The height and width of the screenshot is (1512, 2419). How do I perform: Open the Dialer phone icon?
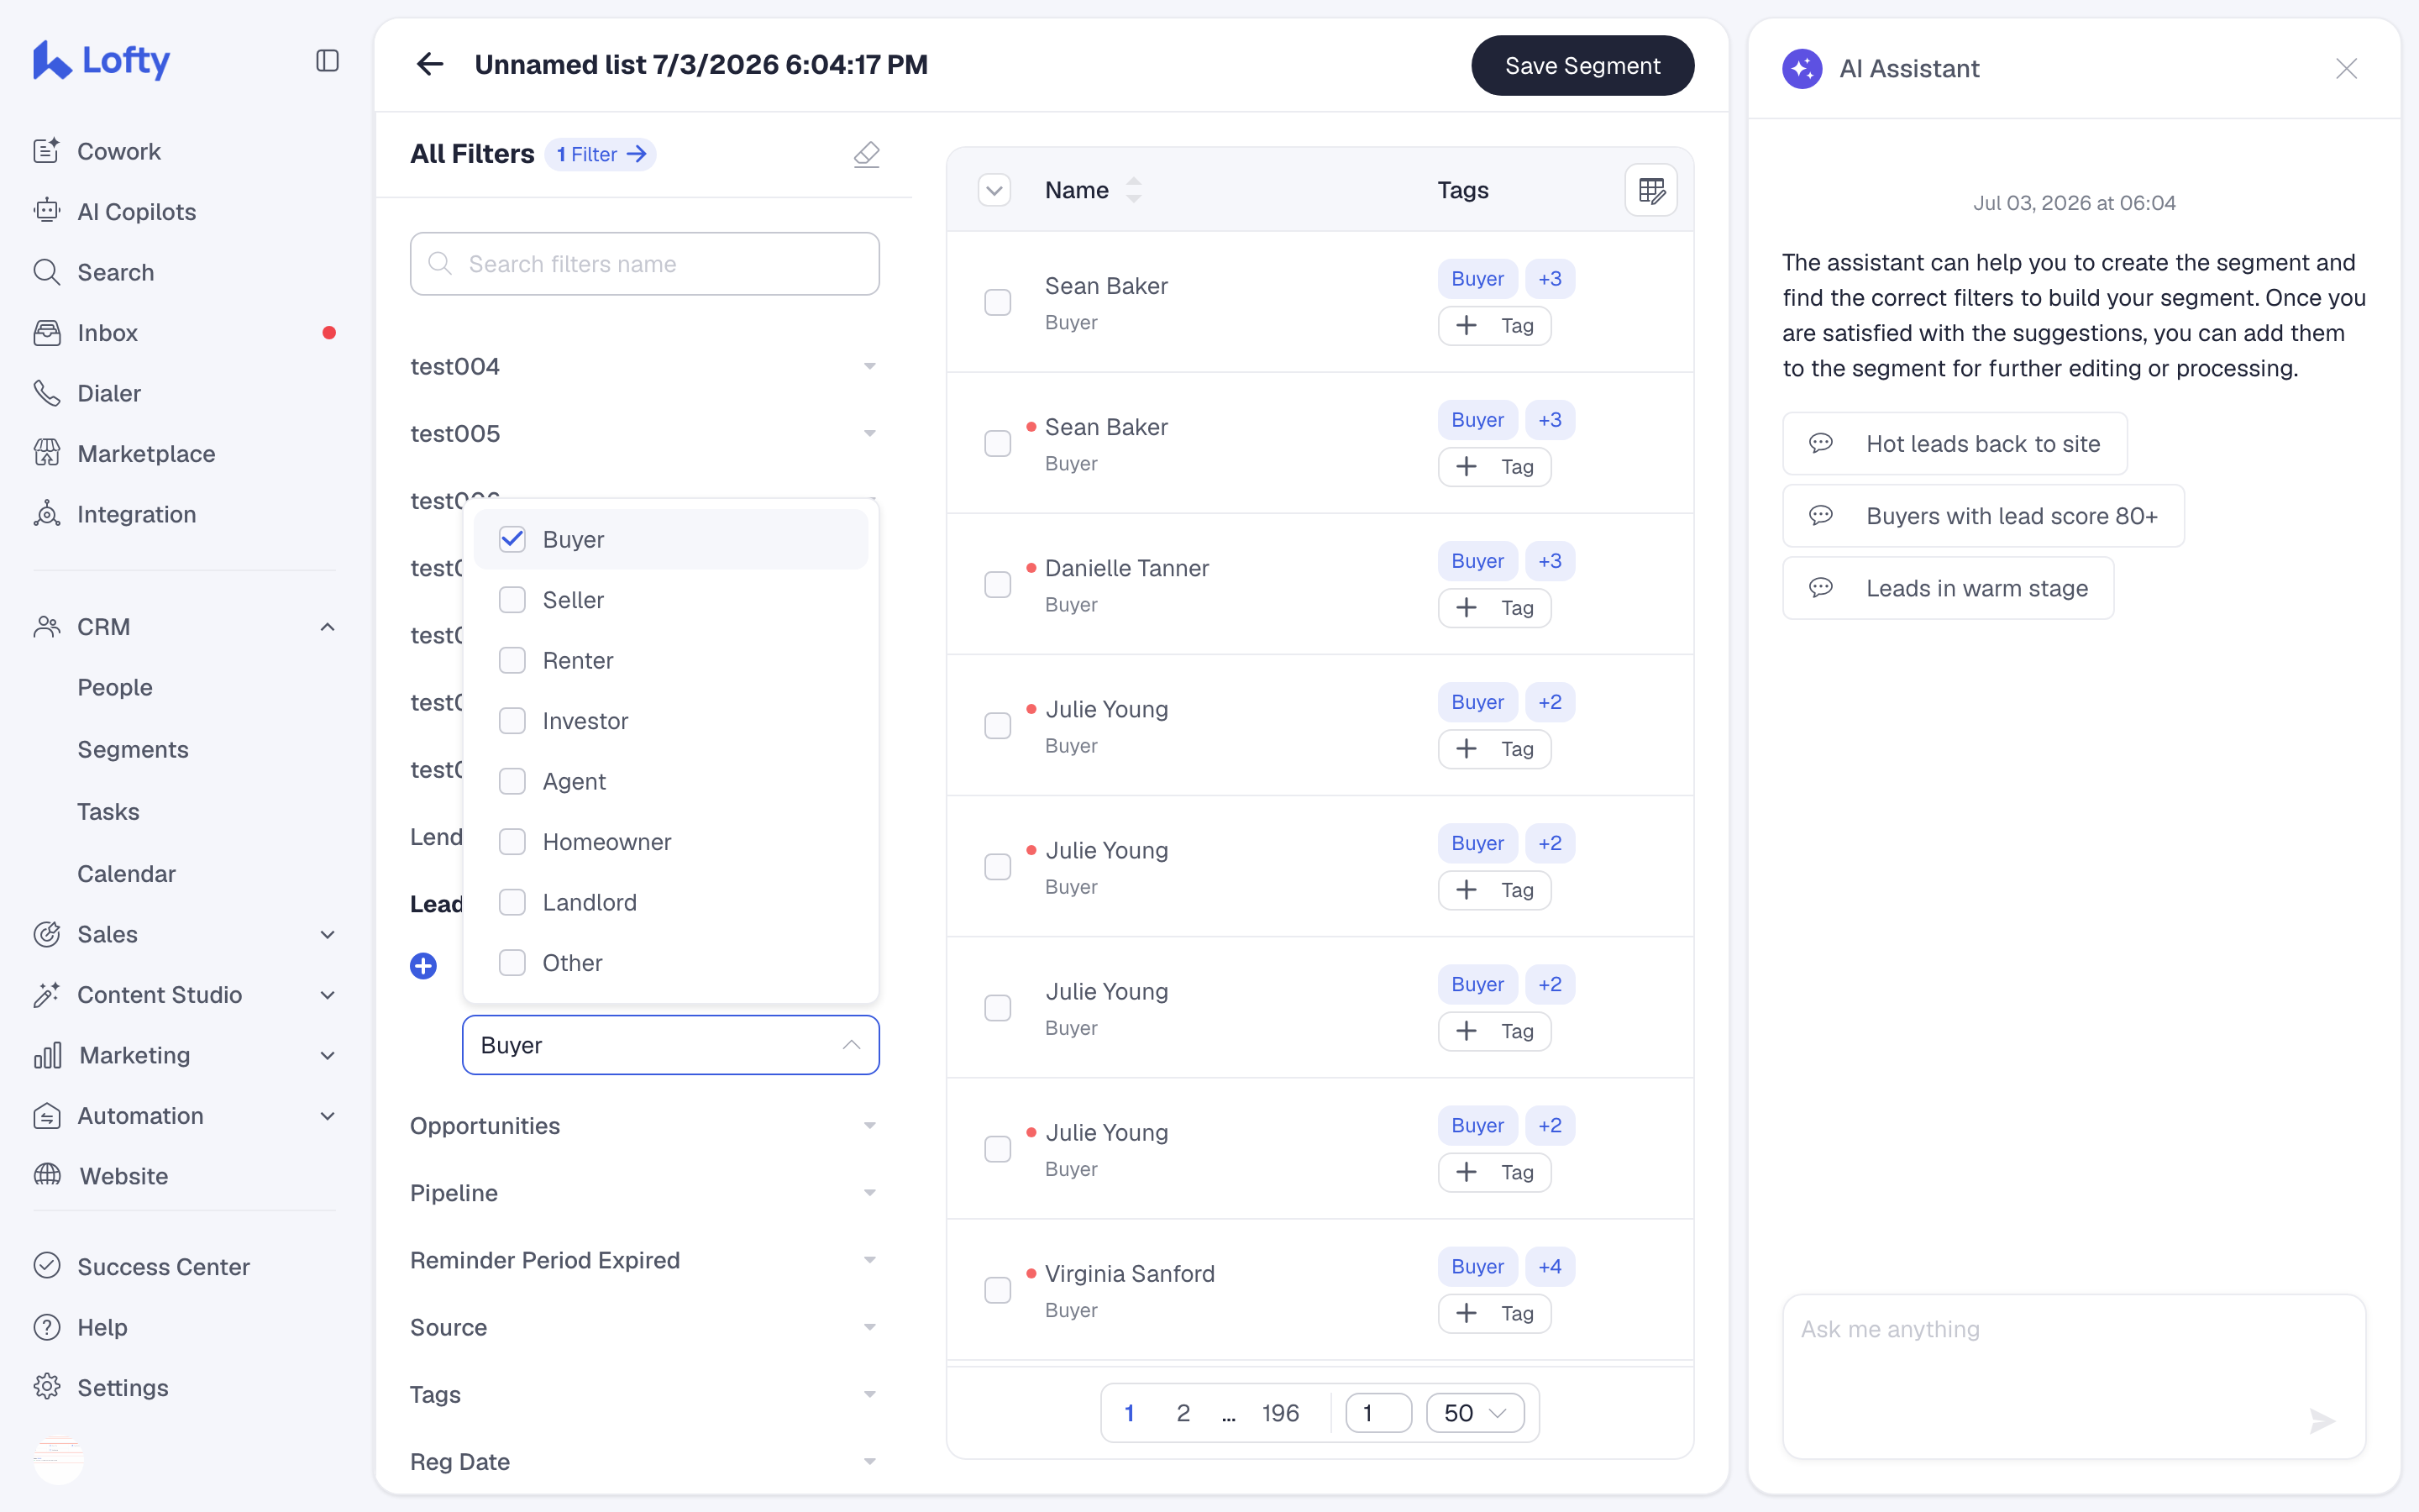(x=47, y=393)
